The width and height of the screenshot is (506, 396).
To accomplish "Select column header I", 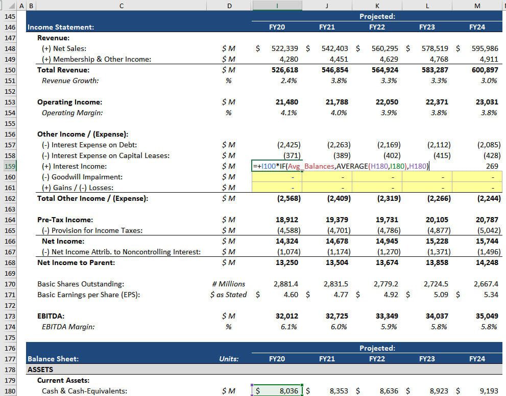I will pyautogui.click(x=277, y=6).
